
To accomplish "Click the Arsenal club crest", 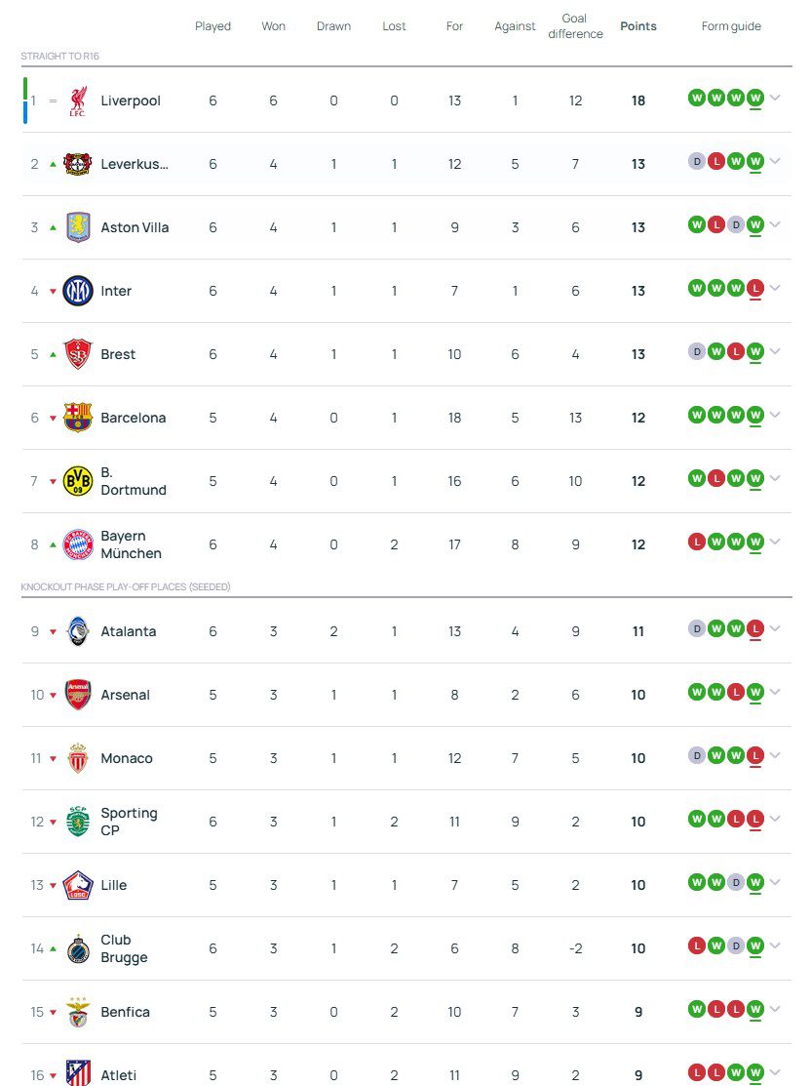I will (78, 695).
